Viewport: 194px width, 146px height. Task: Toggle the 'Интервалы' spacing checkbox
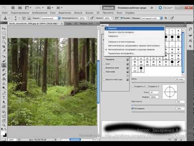tap(133, 108)
